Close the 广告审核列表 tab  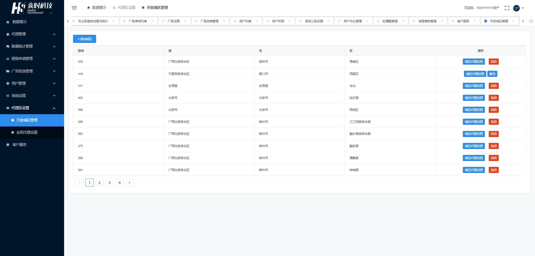click(x=152, y=21)
